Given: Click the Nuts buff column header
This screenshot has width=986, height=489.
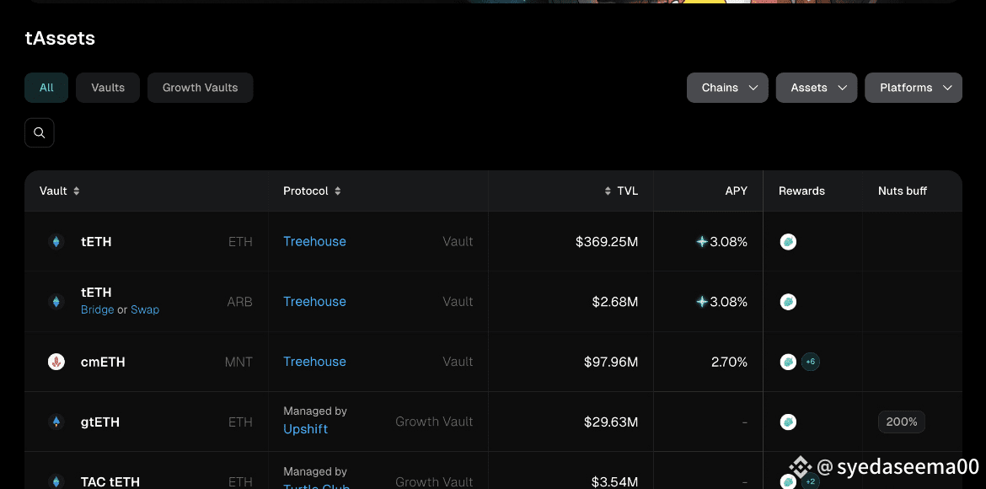Looking at the screenshot, I should pos(903,191).
